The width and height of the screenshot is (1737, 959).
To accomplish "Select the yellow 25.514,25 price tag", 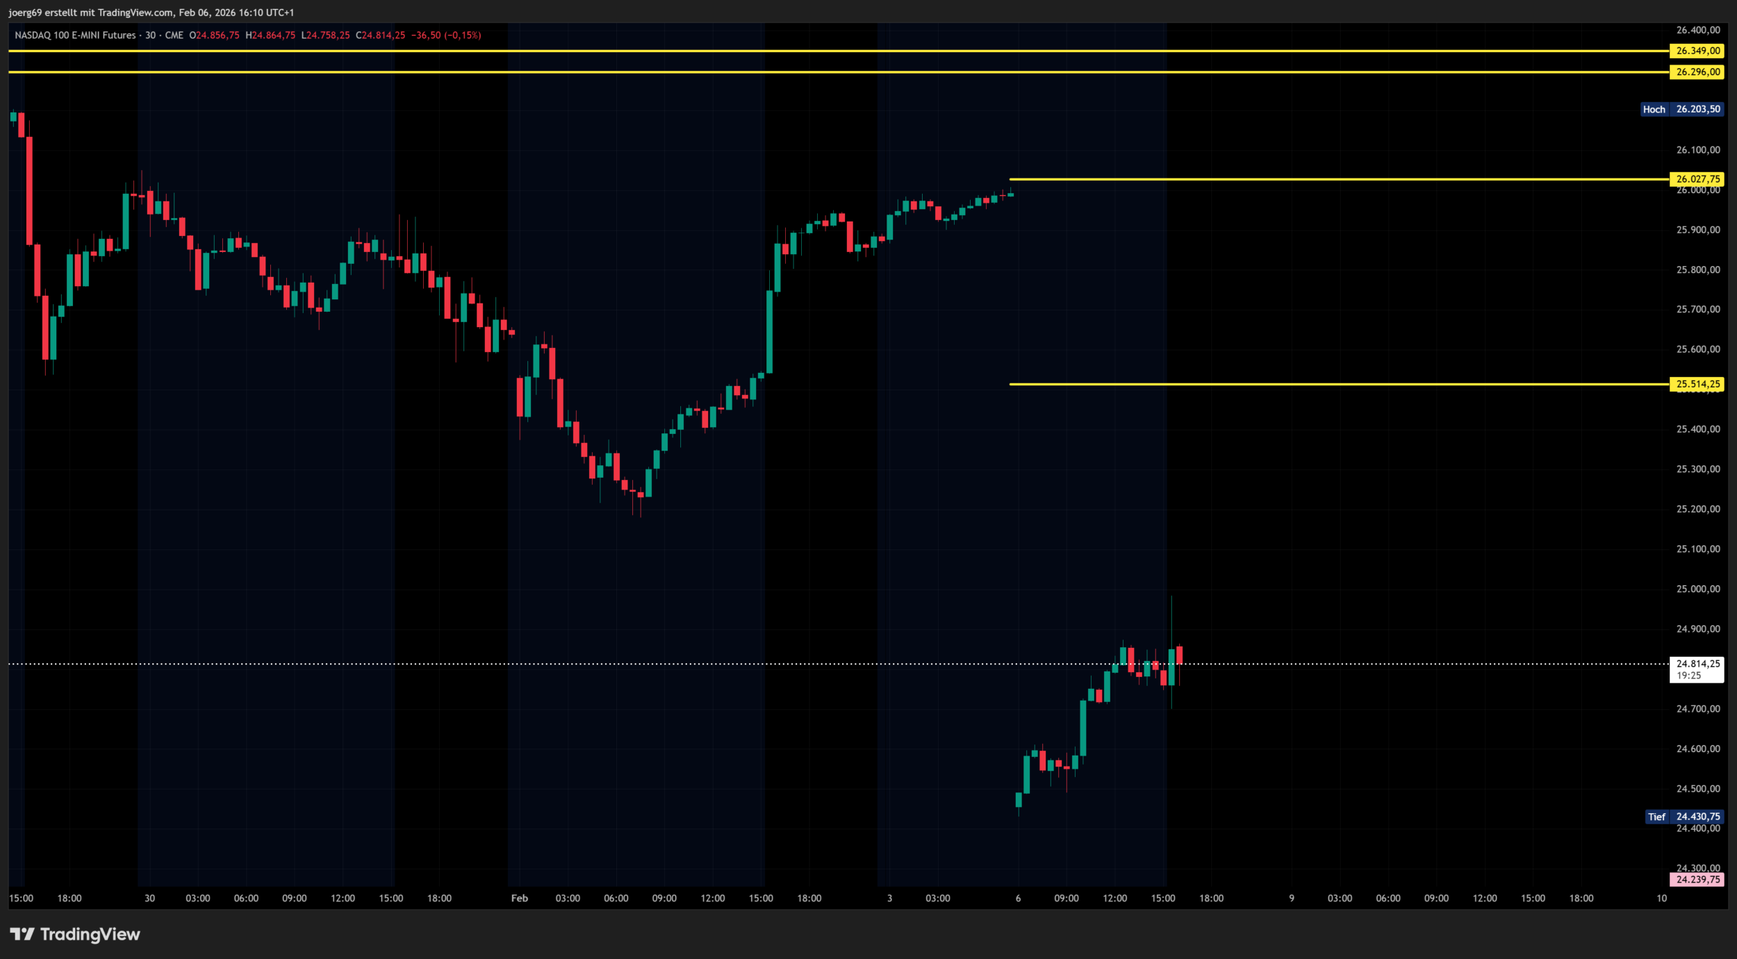I will click(x=1697, y=384).
